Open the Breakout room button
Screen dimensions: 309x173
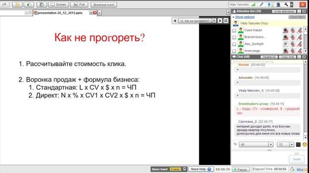104,4
